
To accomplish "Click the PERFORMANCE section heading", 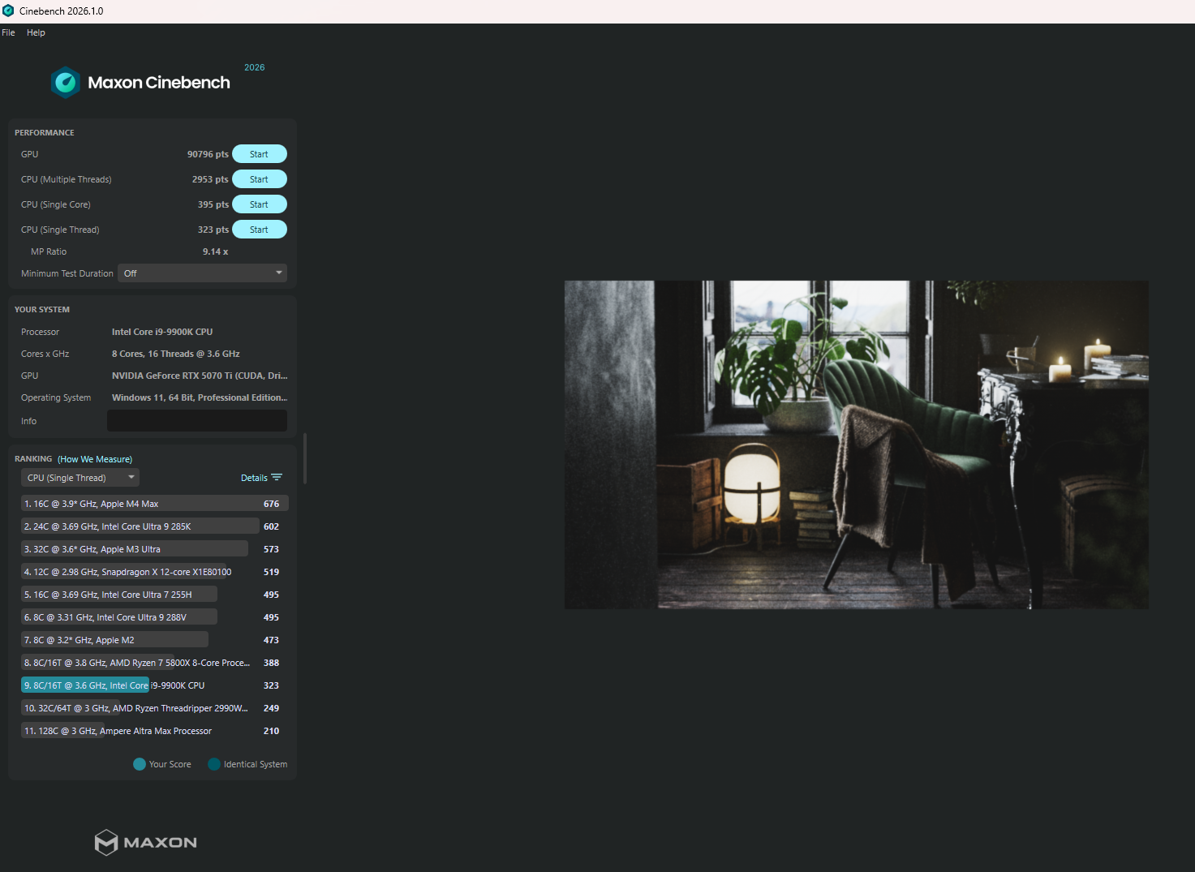I will [45, 133].
